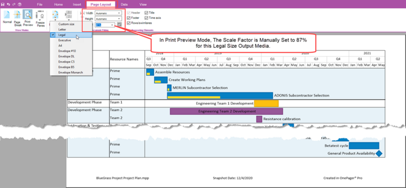The height and width of the screenshot is (188, 406).
Task: Choose Custom size from page size menu
Action: click(71, 24)
